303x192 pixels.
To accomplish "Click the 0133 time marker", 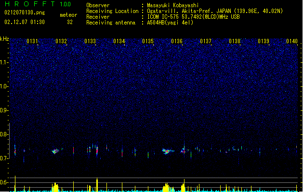I will point(90,41).
